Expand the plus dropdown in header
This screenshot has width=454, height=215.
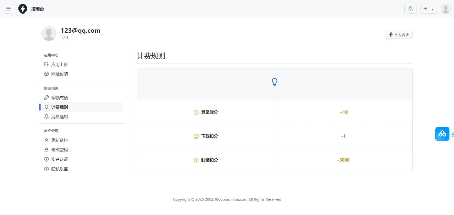coord(428,9)
